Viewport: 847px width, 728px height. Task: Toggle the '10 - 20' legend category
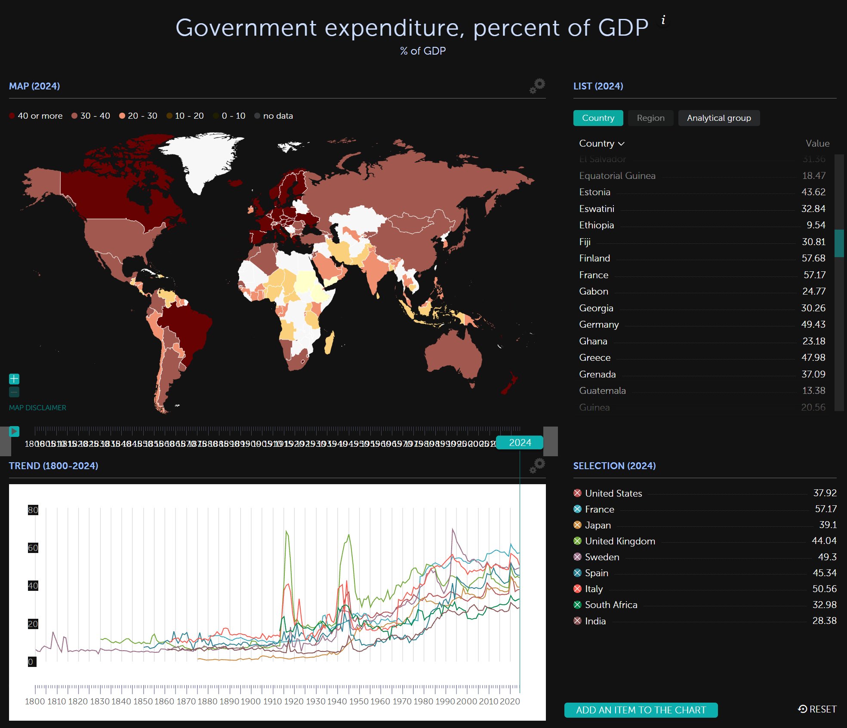[185, 116]
